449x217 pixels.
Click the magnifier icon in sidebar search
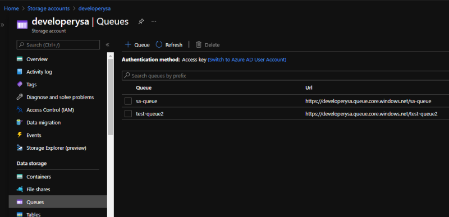coord(21,45)
